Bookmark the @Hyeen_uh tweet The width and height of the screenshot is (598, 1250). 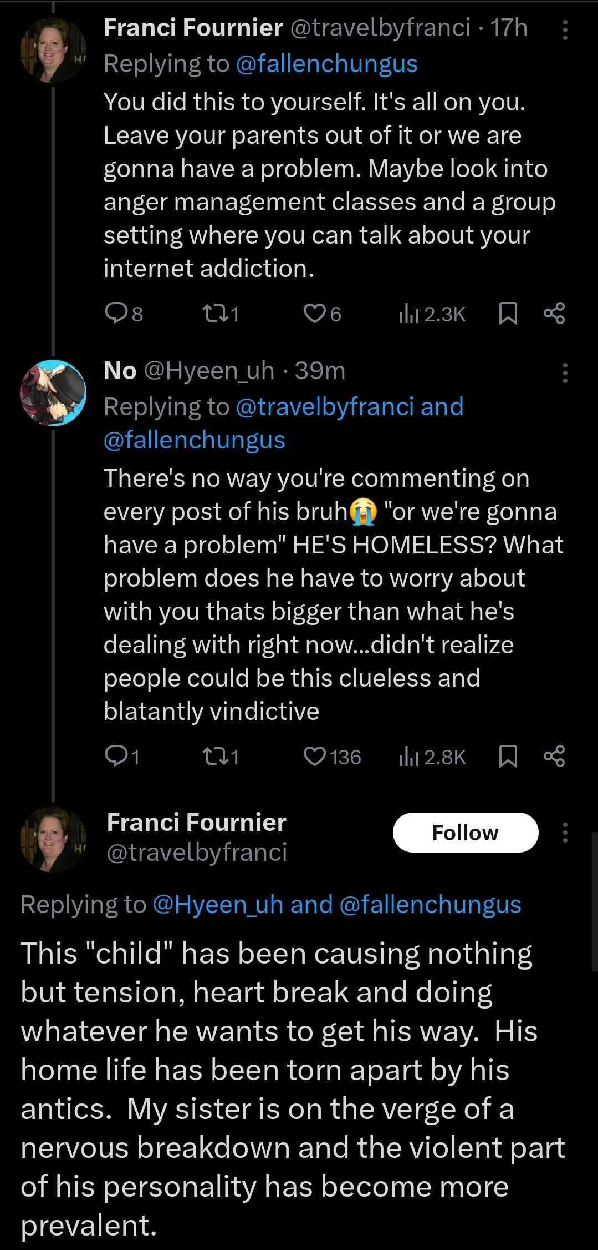(508, 756)
